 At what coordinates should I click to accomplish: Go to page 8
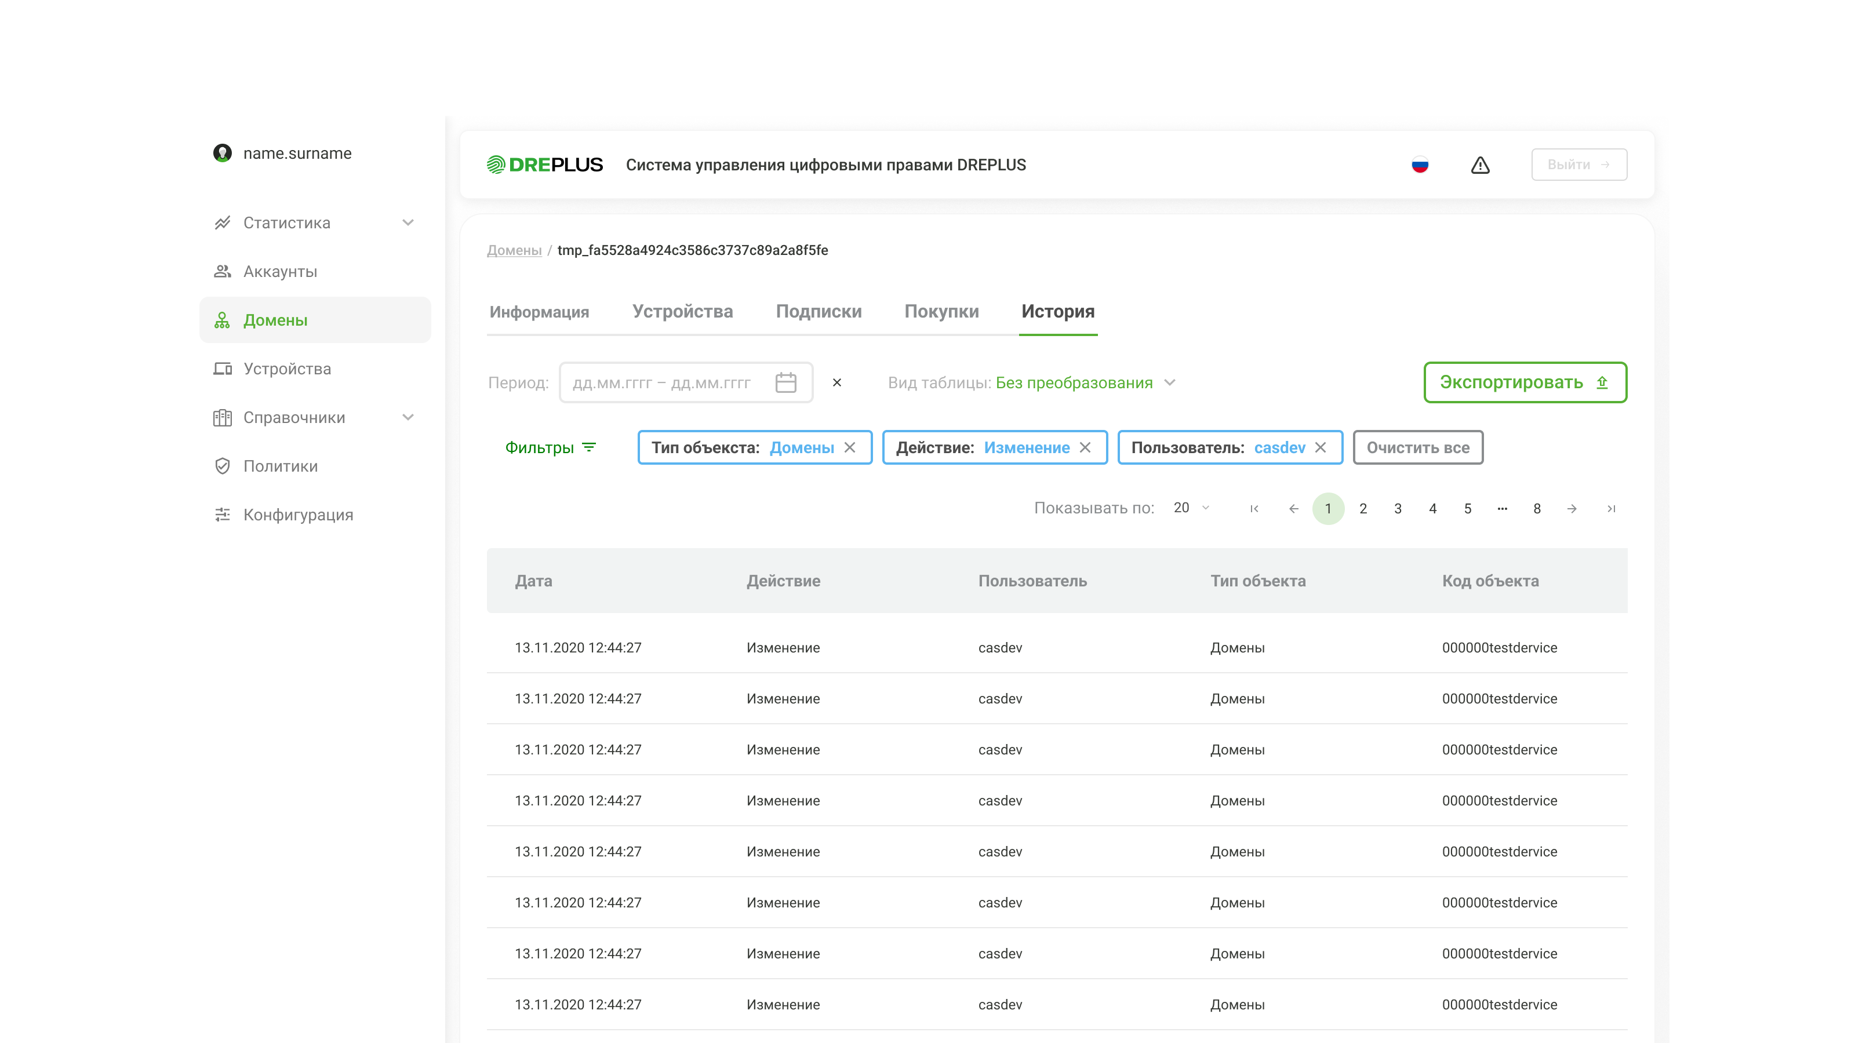point(1537,509)
